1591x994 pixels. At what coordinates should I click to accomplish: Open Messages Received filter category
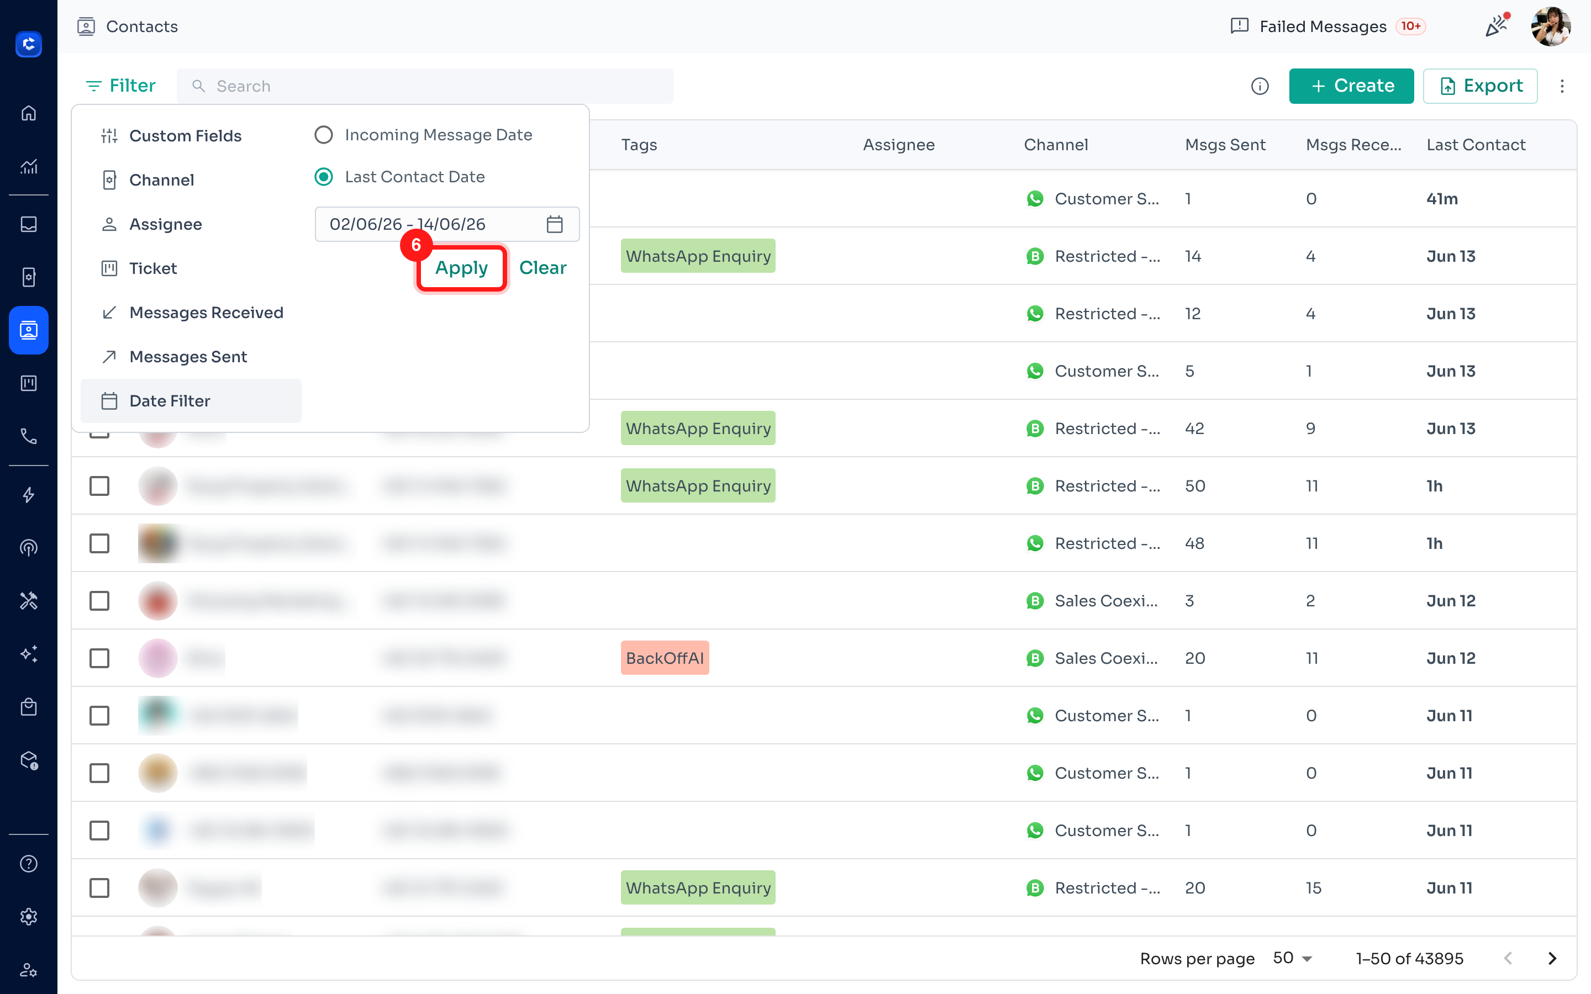[191, 312]
